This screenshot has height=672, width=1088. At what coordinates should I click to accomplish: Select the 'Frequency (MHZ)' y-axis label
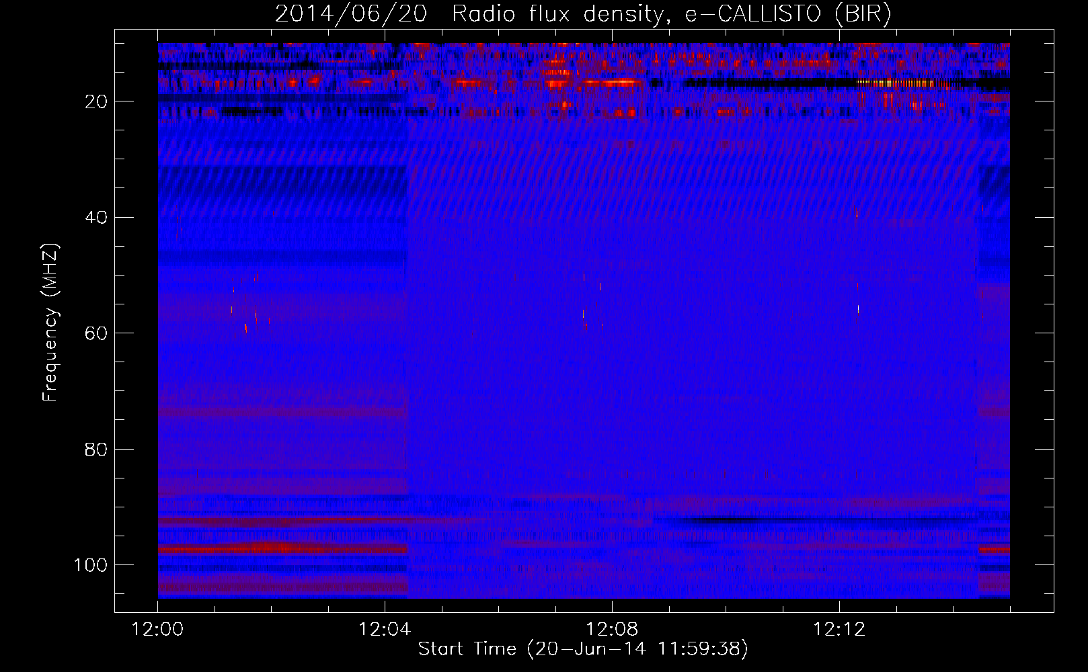(x=50, y=322)
